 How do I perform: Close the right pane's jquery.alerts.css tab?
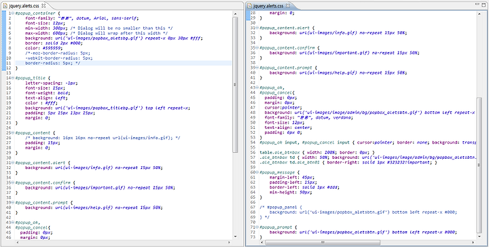click(x=288, y=5)
